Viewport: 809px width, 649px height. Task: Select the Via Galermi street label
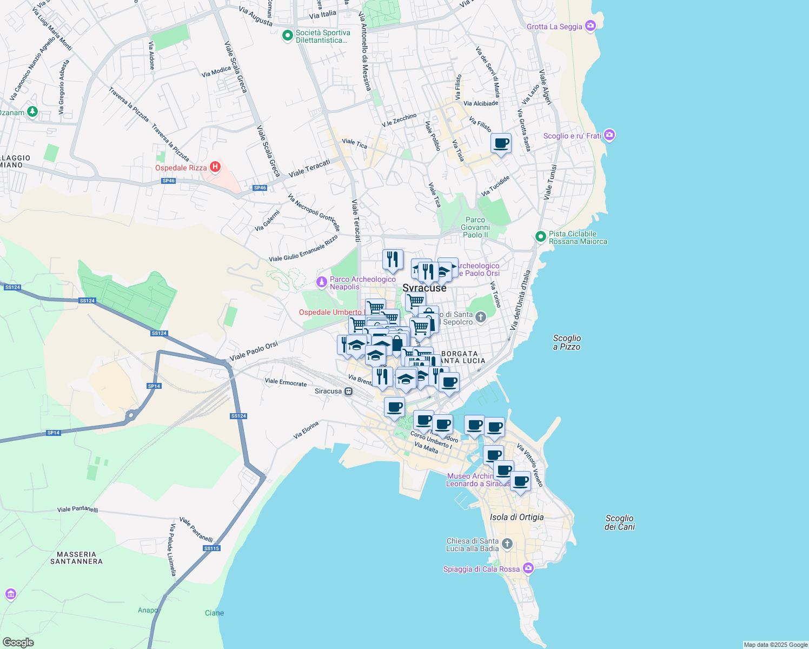click(267, 221)
